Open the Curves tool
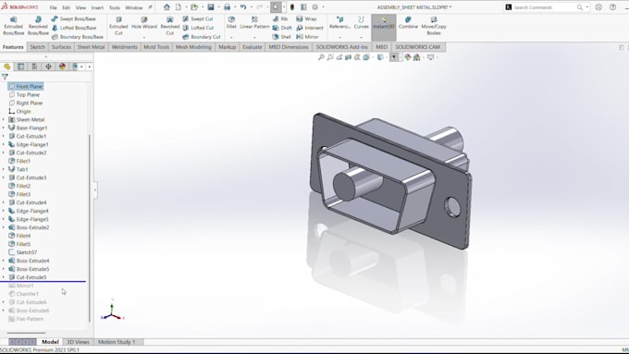The height and width of the screenshot is (354, 629). click(361, 23)
